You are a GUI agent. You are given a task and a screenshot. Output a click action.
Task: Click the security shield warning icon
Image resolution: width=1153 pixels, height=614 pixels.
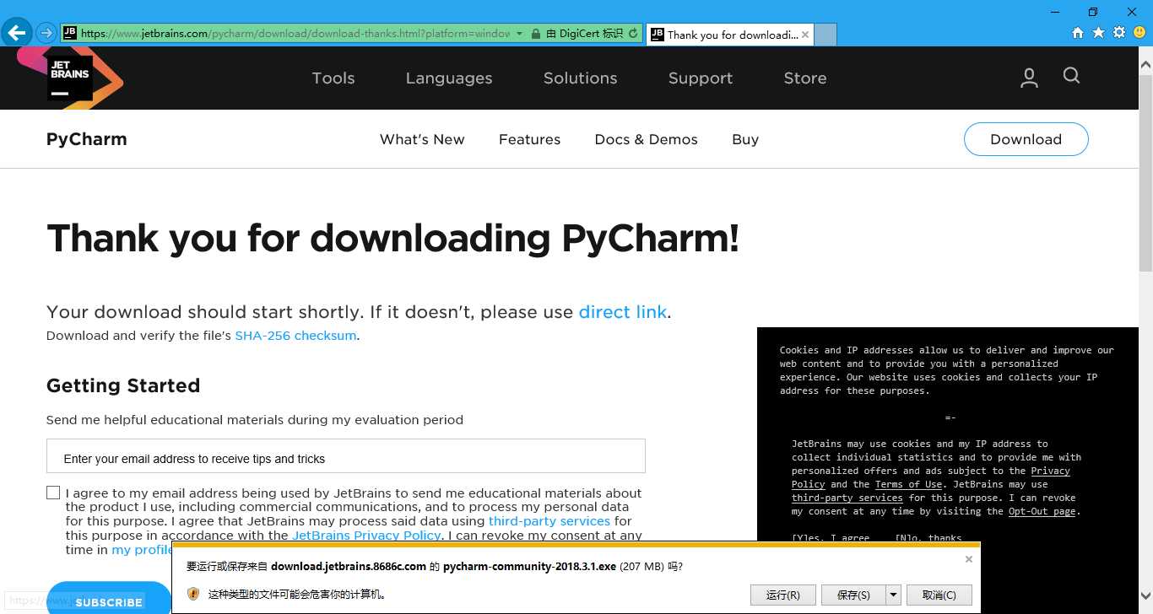click(x=193, y=594)
